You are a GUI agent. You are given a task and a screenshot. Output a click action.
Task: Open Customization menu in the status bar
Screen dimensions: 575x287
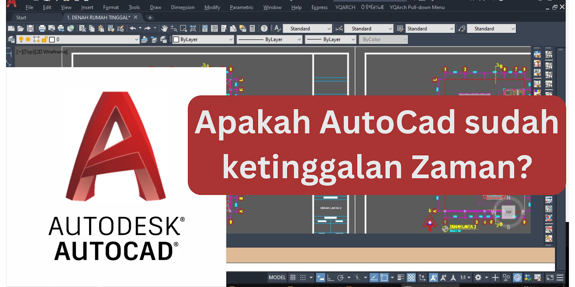(x=560, y=277)
